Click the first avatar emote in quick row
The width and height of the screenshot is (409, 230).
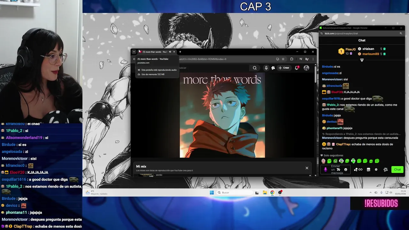click(x=323, y=161)
